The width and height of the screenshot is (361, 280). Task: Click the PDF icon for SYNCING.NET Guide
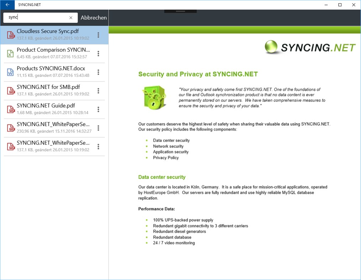coord(10,109)
